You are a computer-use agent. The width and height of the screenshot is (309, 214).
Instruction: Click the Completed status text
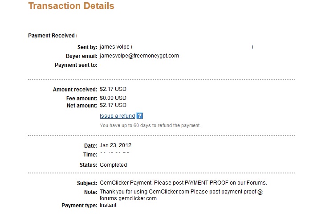pyautogui.click(x=113, y=165)
